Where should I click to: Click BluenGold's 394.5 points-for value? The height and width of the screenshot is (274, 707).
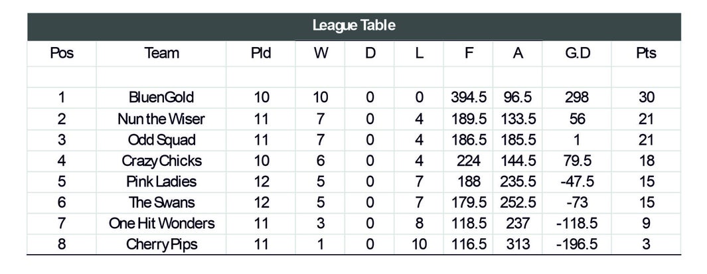pyautogui.click(x=469, y=98)
